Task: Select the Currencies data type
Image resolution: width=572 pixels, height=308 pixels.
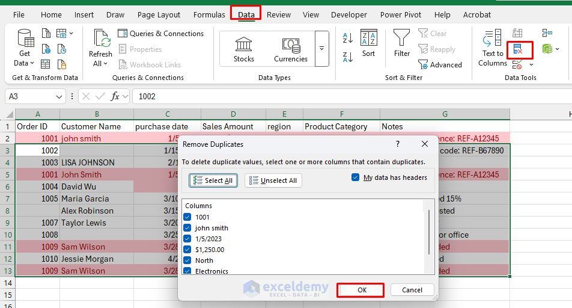Action: (x=291, y=49)
